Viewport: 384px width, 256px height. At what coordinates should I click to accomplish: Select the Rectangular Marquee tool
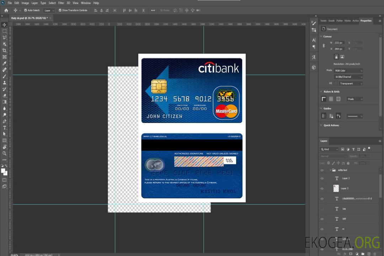4,31
